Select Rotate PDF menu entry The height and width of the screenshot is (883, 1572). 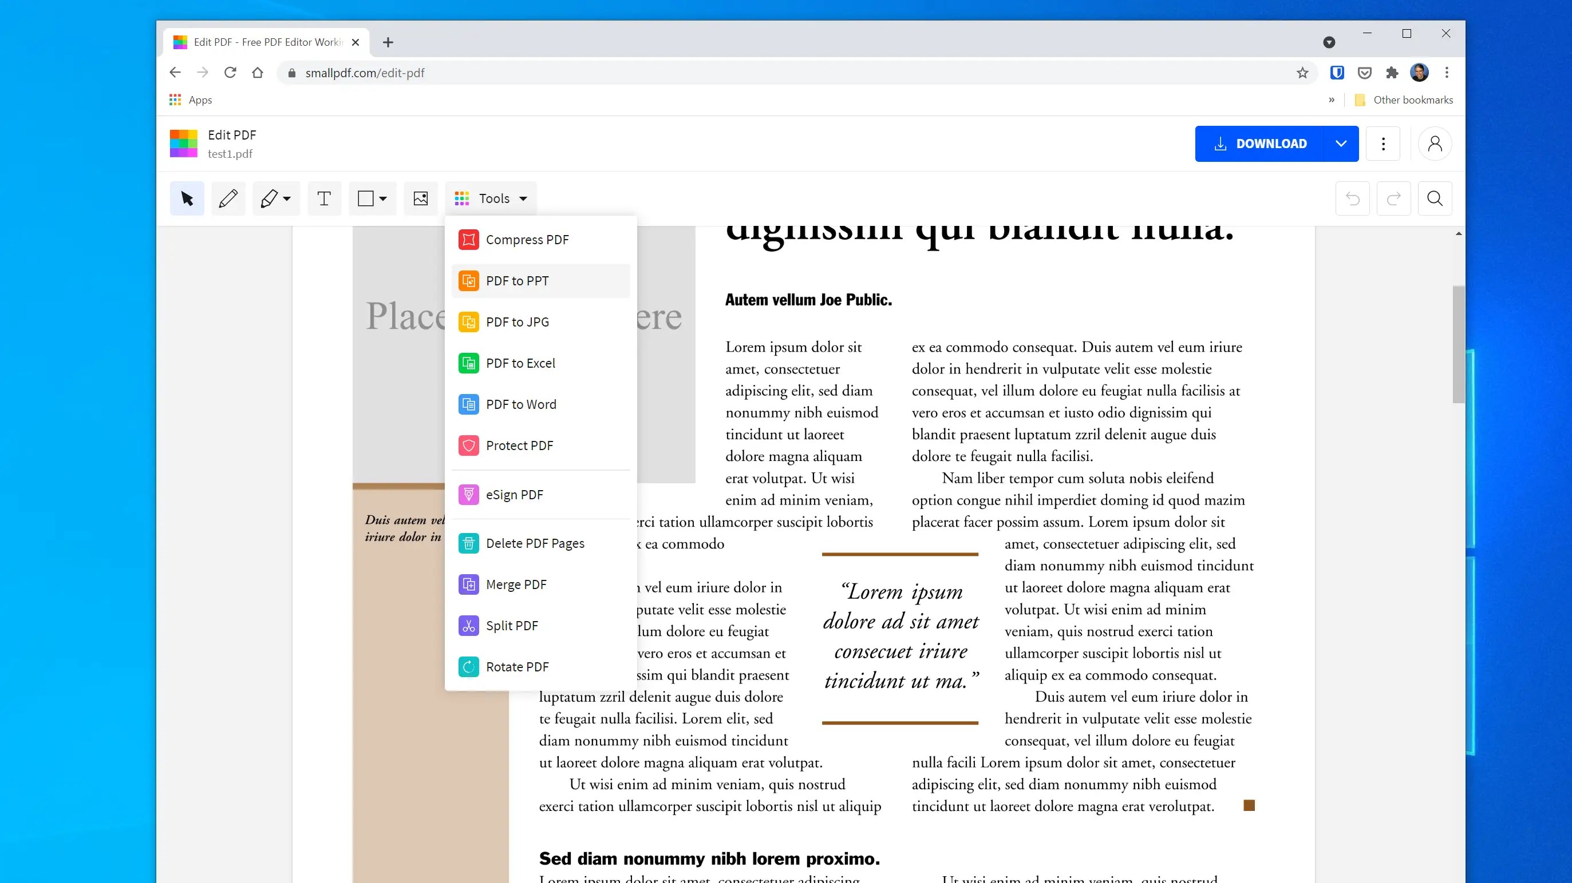(x=517, y=666)
